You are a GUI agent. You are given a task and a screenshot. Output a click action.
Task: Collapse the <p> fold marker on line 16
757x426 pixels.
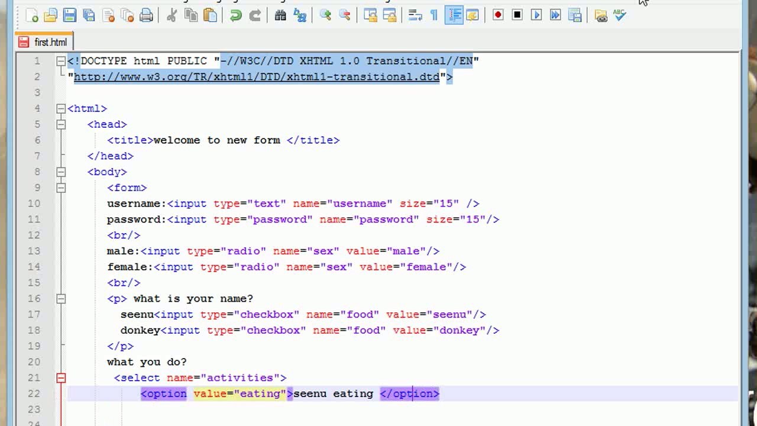click(x=61, y=299)
